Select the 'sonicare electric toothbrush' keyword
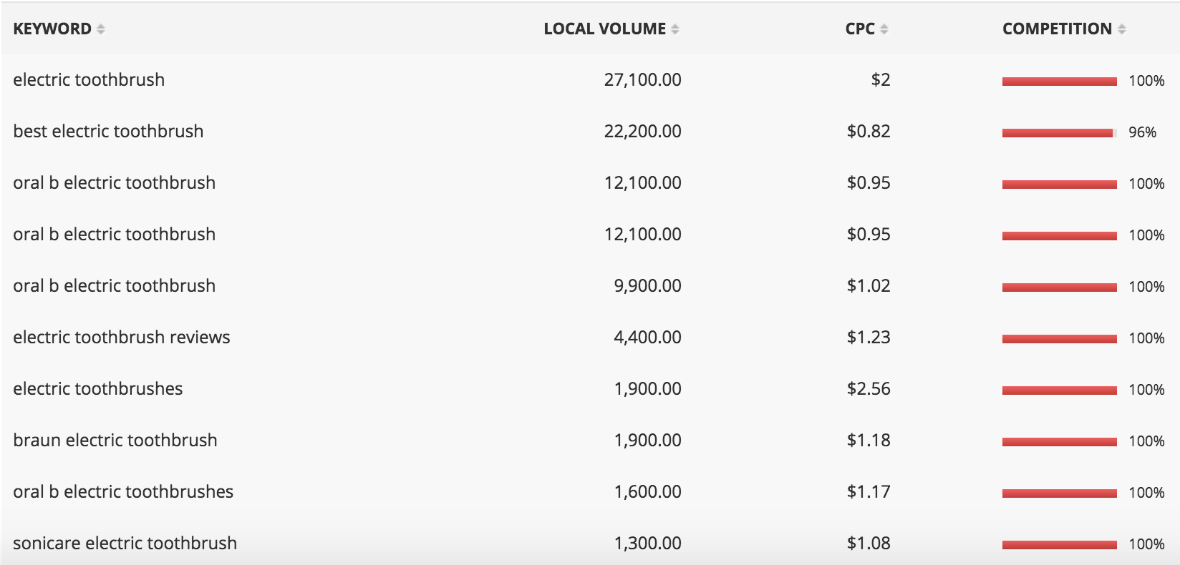1180x565 pixels. click(125, 544)
